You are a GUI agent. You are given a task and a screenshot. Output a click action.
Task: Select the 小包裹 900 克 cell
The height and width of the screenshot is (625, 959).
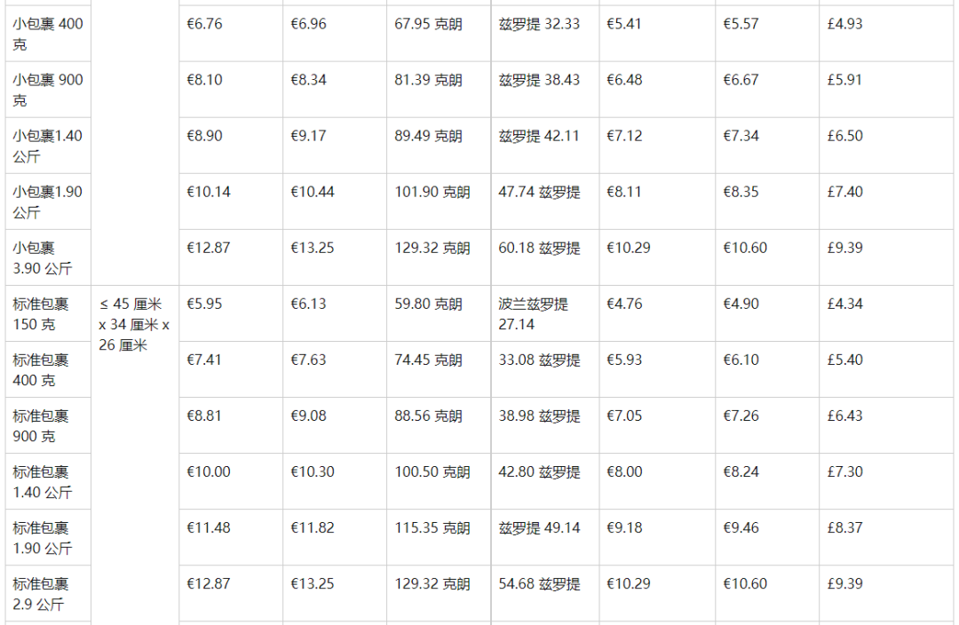48,90
